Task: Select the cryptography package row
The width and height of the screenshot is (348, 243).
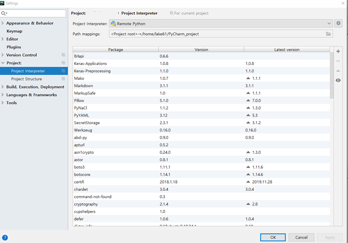Action: (x=201, y=204)
